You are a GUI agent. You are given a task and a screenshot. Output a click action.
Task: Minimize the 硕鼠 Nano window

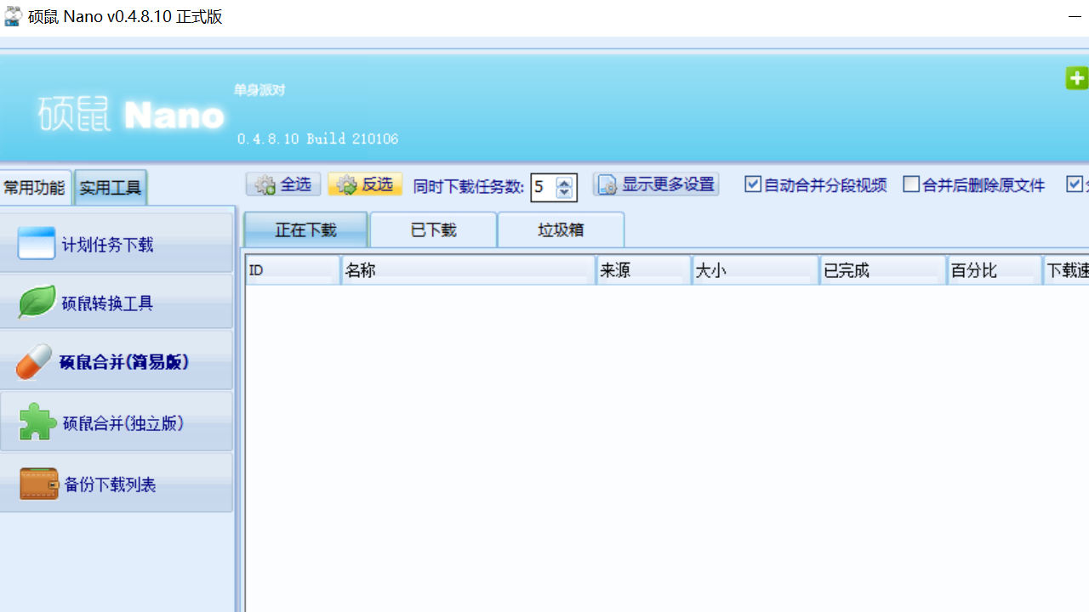click(1075, 16)
